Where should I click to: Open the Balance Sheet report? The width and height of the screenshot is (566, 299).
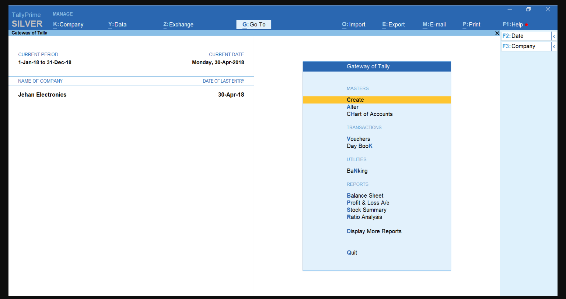[365, 196]
